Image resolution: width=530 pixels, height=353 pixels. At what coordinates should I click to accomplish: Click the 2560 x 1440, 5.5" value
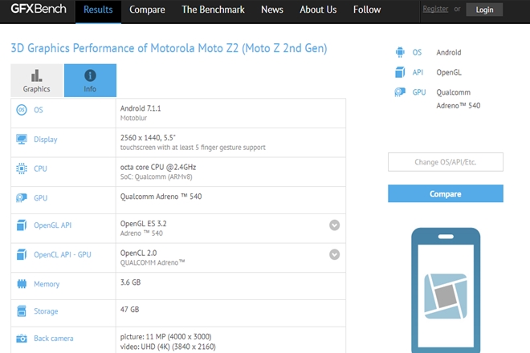[x=148, y=138]
